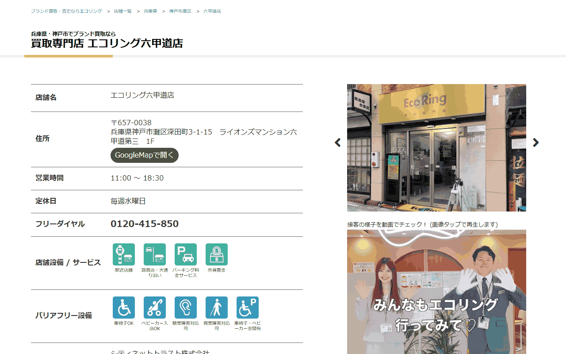The width and height of the screenshot is (566, 354).
Task: Click the postal code 〒657-0038
Action: (x=131, y=123)
